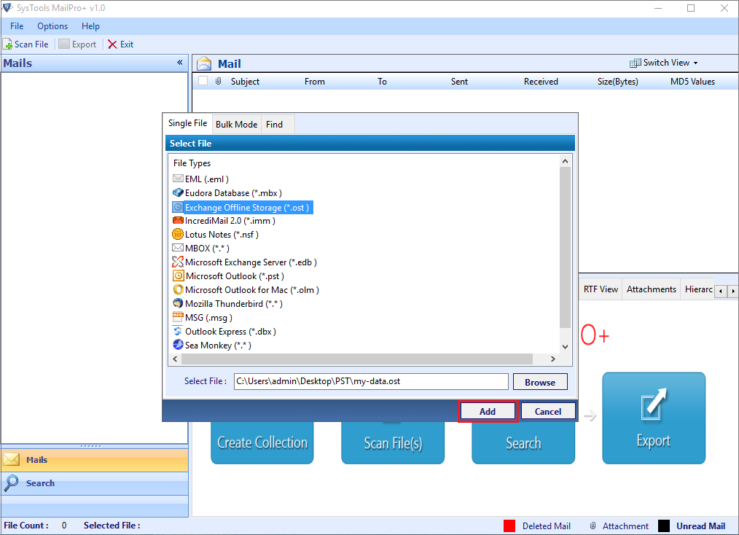Click the Search tile
The height and width of the screenshot is (535, 739).
point(523,442)
